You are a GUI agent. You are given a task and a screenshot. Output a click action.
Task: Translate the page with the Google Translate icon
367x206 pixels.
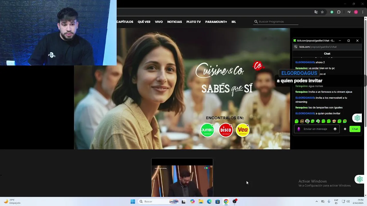point(316,12)
